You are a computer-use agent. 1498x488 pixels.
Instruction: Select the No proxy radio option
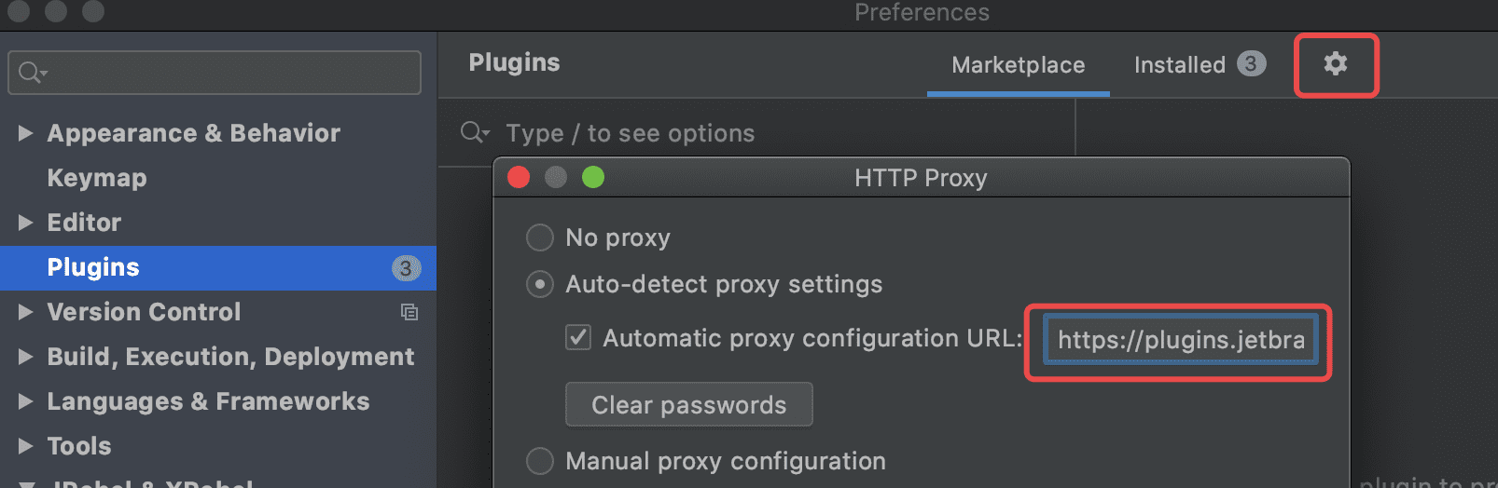pos(540,237)
